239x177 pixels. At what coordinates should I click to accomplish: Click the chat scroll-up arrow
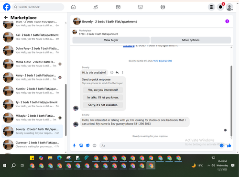[231, 47]
